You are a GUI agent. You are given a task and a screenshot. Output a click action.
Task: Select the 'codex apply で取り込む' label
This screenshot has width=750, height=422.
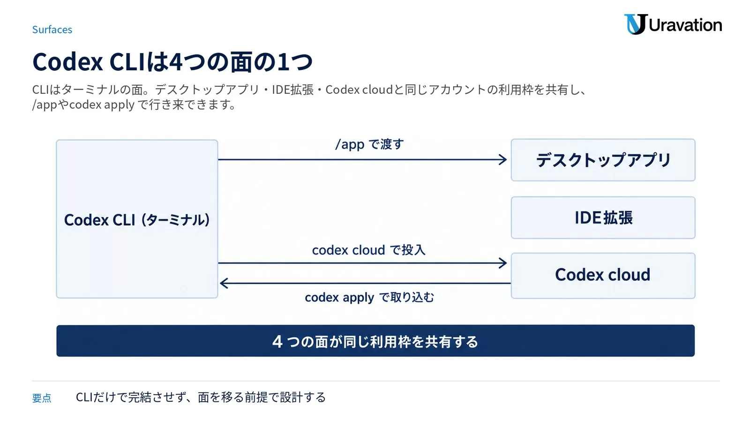point(369,297)
